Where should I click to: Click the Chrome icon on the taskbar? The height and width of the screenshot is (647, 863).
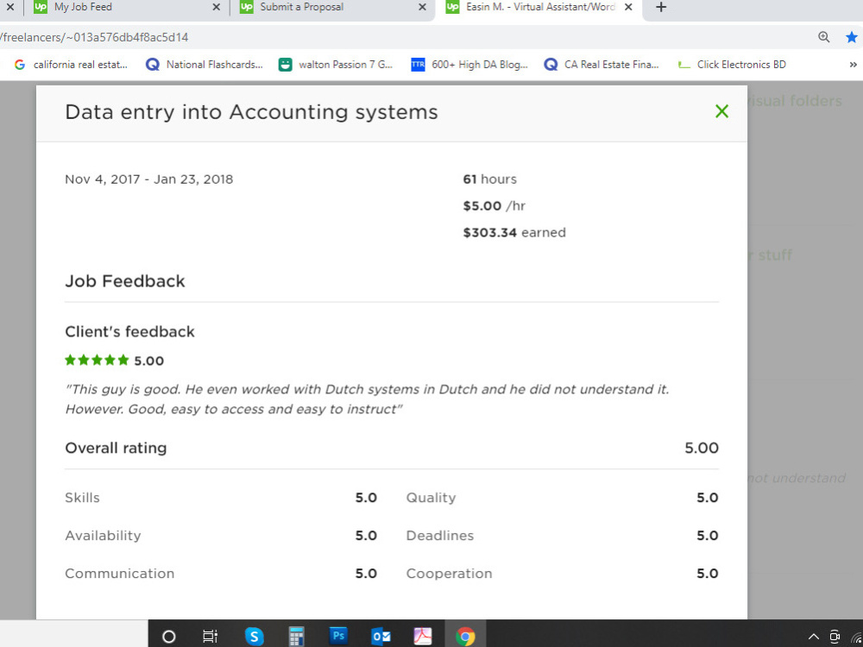pyautogui.click(x=466, y=637)
